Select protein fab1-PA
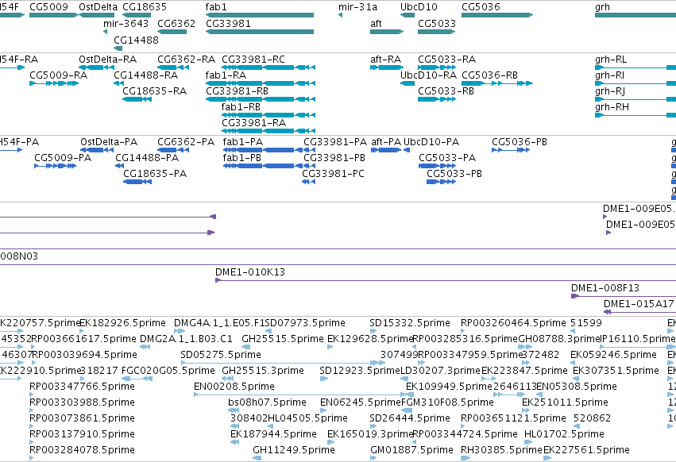Image resolution: width=676 pixels, height=462 pixels. (x=263, y=150)
